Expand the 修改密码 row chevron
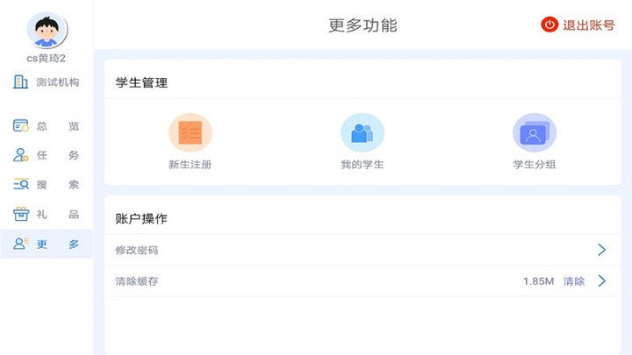 (602, 250)
